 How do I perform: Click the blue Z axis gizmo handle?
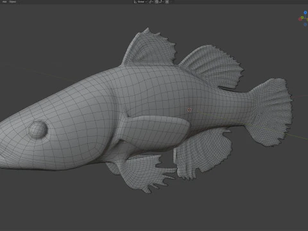point(305,13)
